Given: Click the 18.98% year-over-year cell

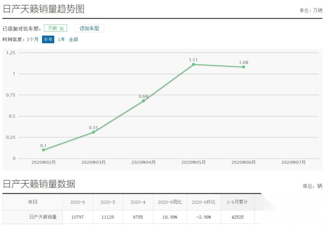Looking at the screenshot, I should click(170, 217).
